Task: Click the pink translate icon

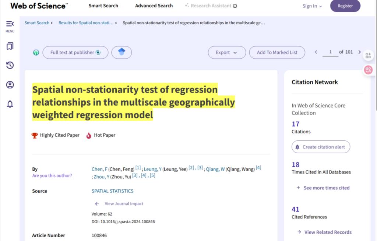Action: 368,70
